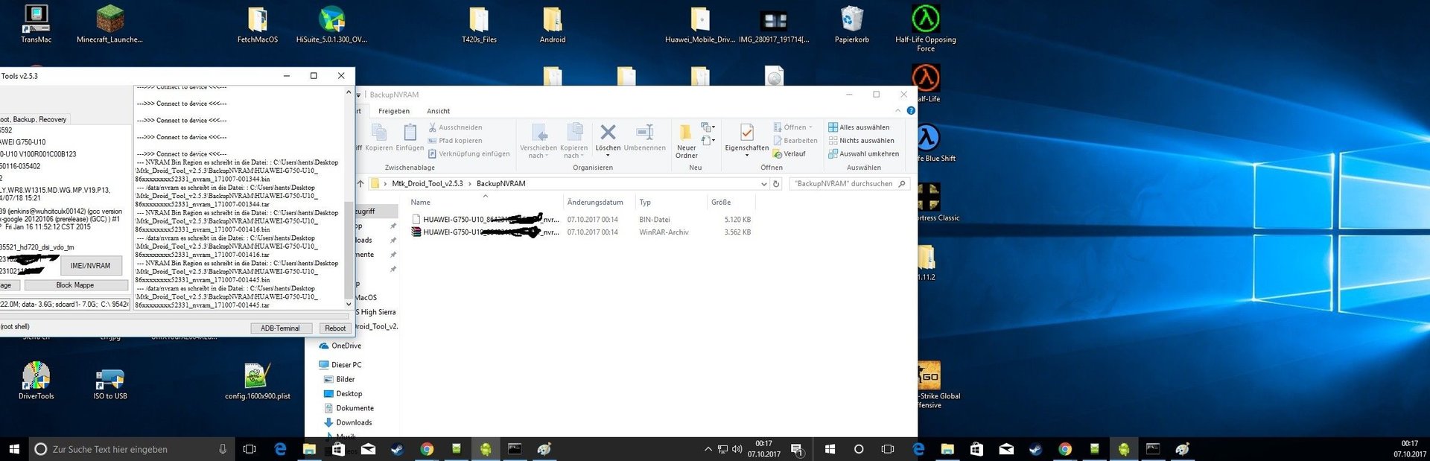
Task: Click the Mtk_Droid_Tool_v2.5.3 breadcrumb
Action: 427,183
